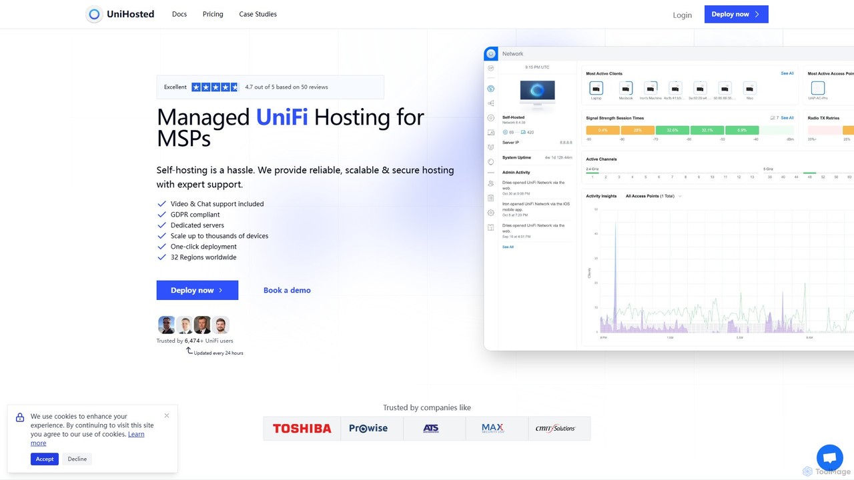Click the 'Trusted by companies like' text
Screen dimensions: 854x480
pyautogui.click(x=427, y=407)
